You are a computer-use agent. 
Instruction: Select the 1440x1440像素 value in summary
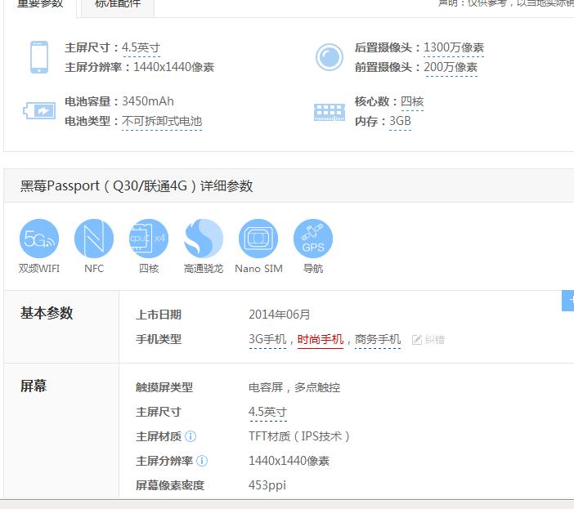(x=174, y=67)
